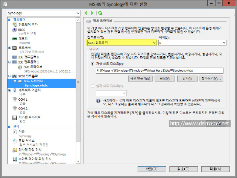Click the 하드 드라이브 header disk icon
Image resolution: width=237 pixels, height=178 pixels.
click(x=88, y=21)
